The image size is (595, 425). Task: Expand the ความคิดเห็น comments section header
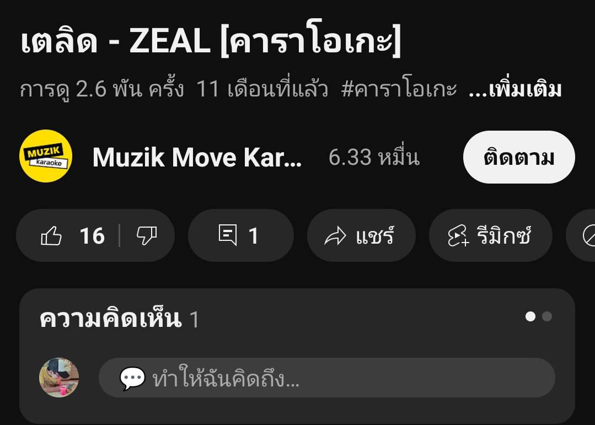coord(119,319)
